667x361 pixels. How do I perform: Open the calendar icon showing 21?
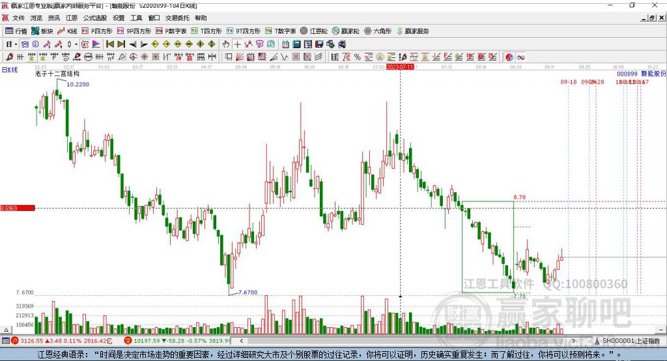click(285, 44)
